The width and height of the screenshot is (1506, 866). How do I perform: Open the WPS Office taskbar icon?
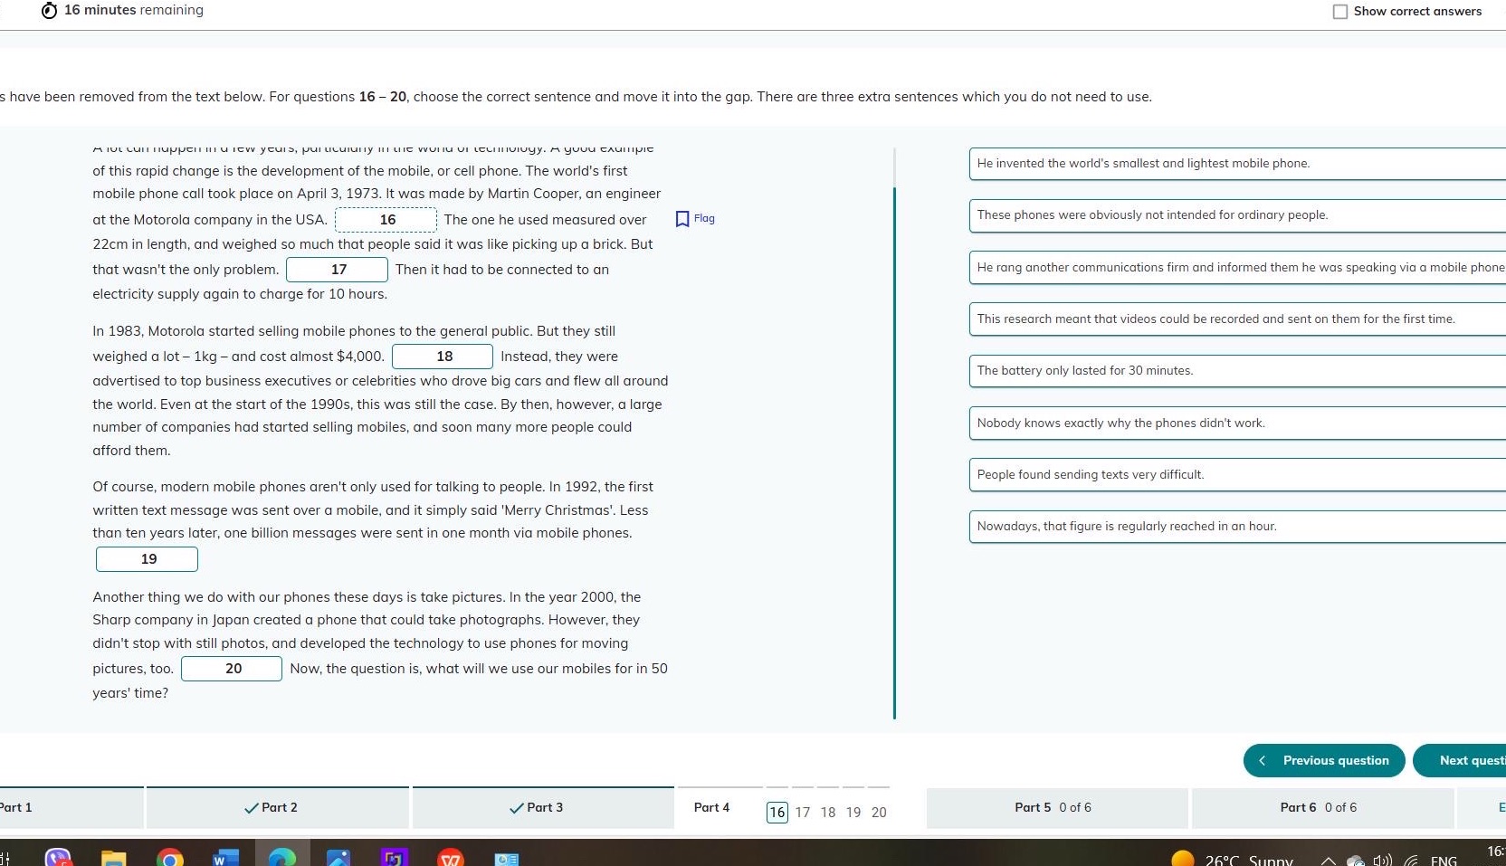pos(451,858)
